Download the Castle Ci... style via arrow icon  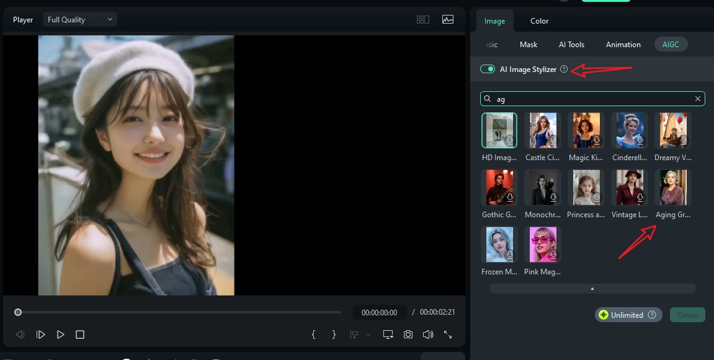click(553, 140)
